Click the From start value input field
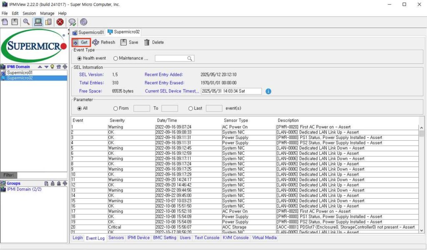 tap(142, 109)
